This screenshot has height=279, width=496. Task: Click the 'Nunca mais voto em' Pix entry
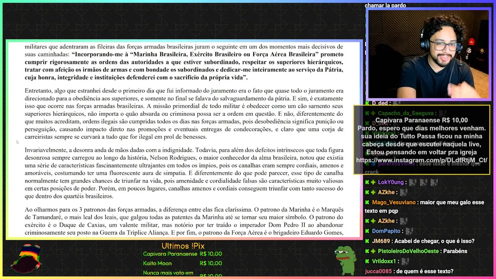168,273
